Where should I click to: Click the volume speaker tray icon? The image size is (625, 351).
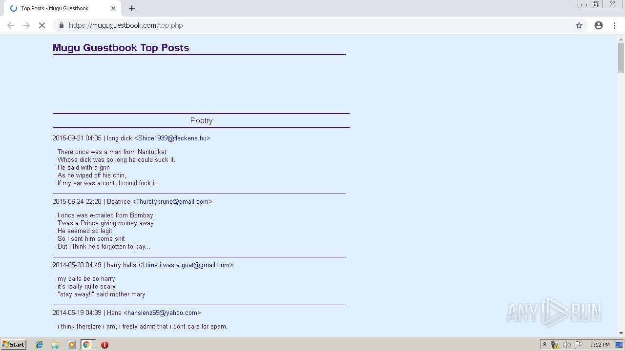pos(566,345)
